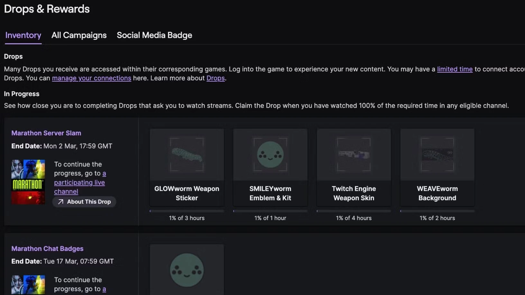Click the Chat Badges participating channel link 'a'
The width and height of the screenshot is (525, 295).
coord(104,289)
